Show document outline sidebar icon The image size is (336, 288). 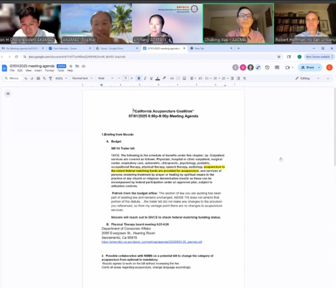click(x=8, y=94)
